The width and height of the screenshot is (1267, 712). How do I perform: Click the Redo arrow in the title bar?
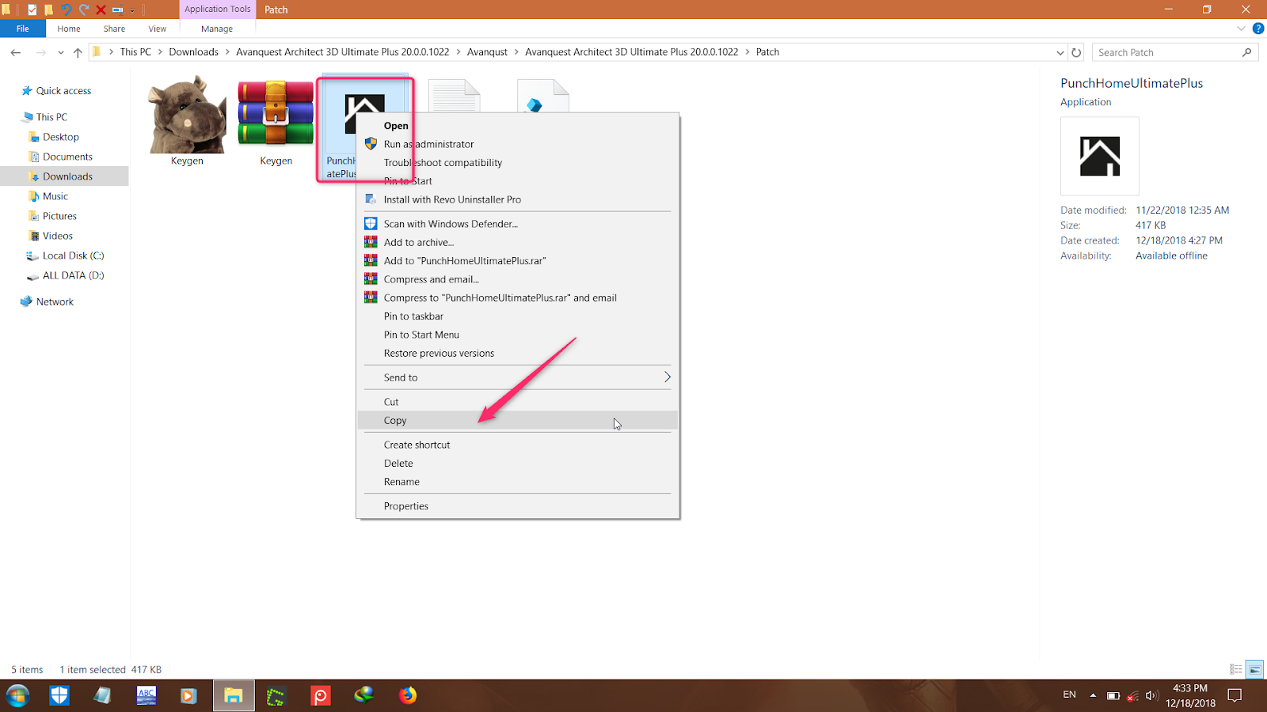pos(83,9)
